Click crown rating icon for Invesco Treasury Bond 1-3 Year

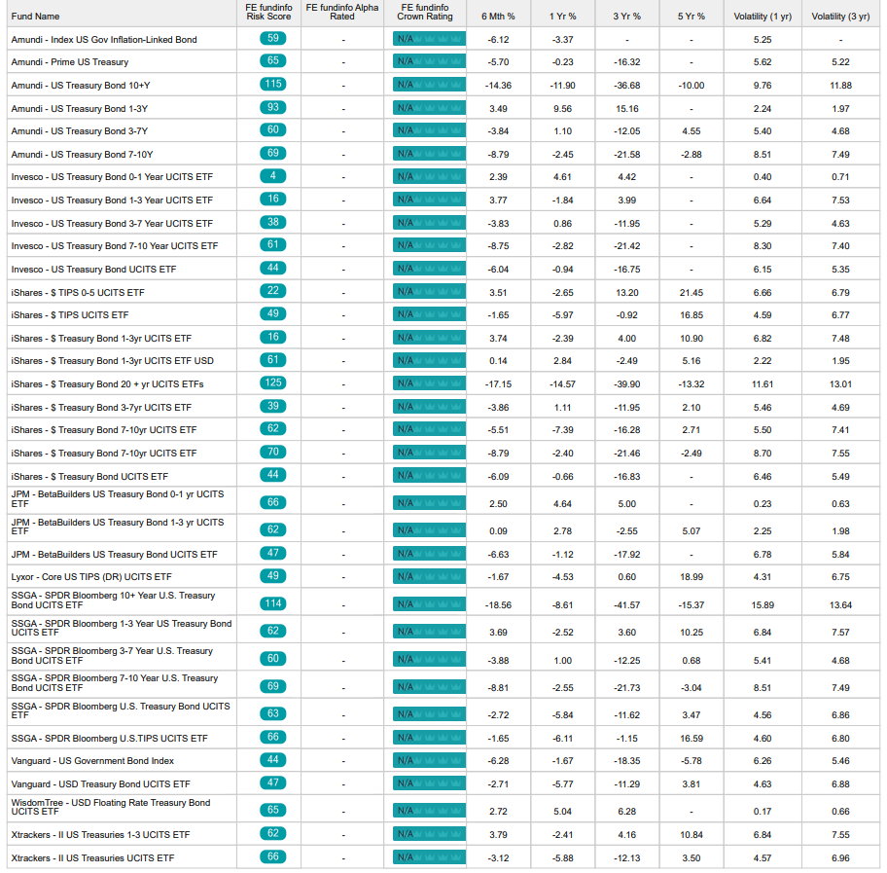click(x=429, y=200)
